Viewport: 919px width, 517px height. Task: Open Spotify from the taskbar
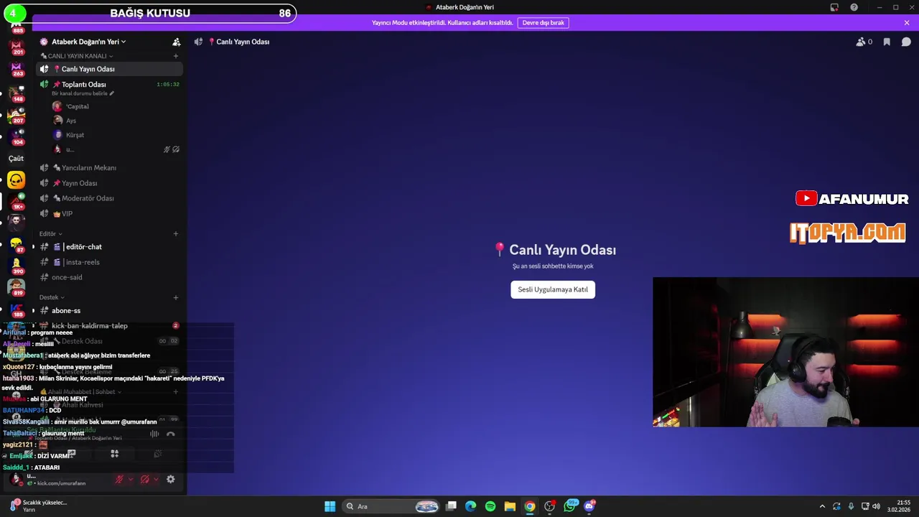pyautogui.click(x=490, y=506)
